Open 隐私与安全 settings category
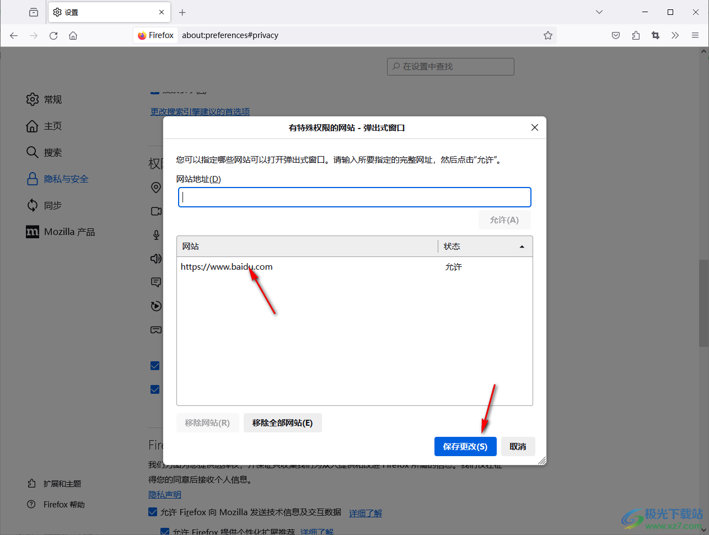 pyautogui.click(x=57, y=179)
